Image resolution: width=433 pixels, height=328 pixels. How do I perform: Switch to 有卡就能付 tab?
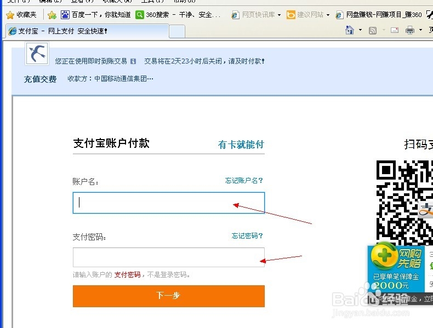(241, 144)
